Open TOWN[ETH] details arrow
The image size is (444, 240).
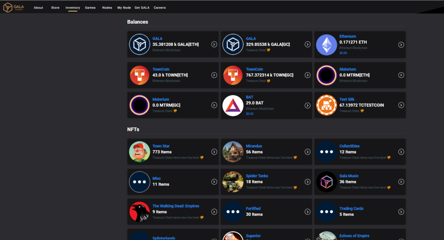pos(214,75)
